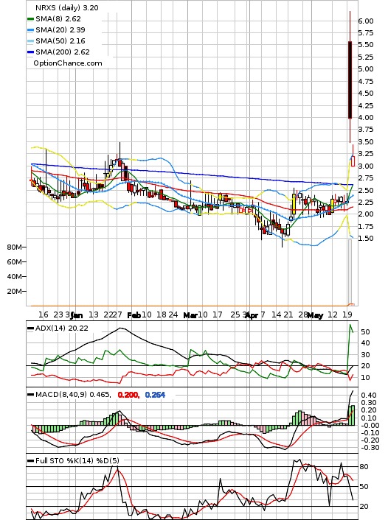This screenshot has width=388, height=520.
Task: Click the red MACD value 0.200
Action: click(x=128, y=395)
